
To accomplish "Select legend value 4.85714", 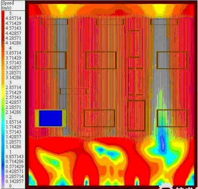I will 13,18.
